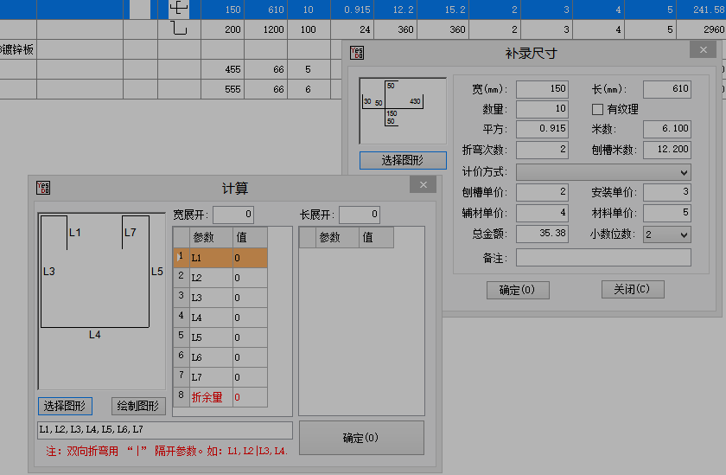Click the 长展开 input field
Viewport: 726px width, 475px height.
click(360, 215)
